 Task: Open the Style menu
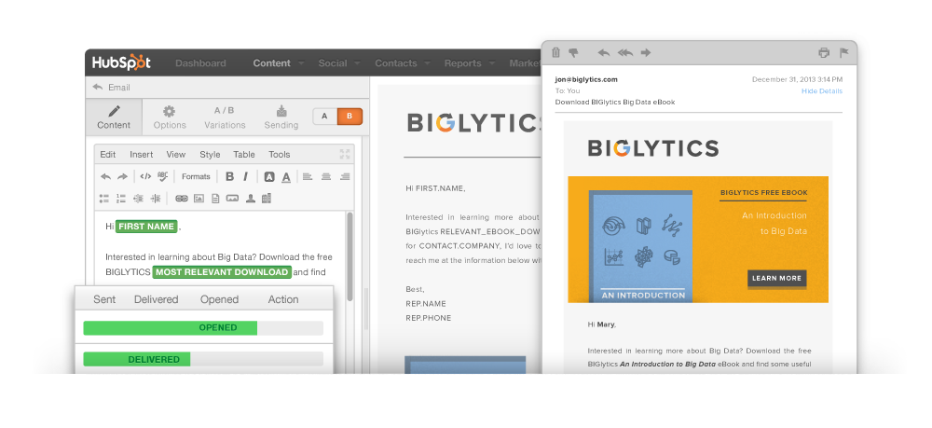click(x=210, y=155)
